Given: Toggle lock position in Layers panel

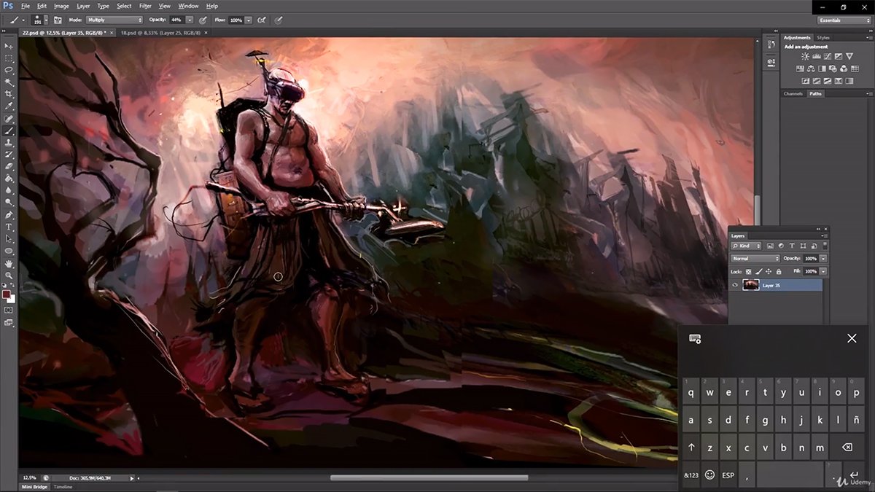Looking at the screenshot, I should click(769, 271).
